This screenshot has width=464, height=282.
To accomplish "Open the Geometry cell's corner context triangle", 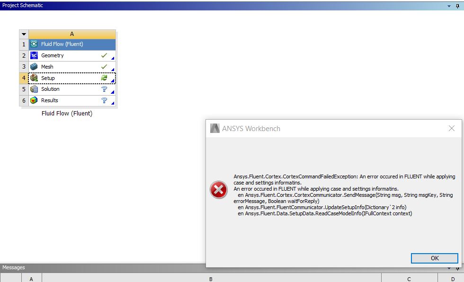I will [x=113, y=59].
